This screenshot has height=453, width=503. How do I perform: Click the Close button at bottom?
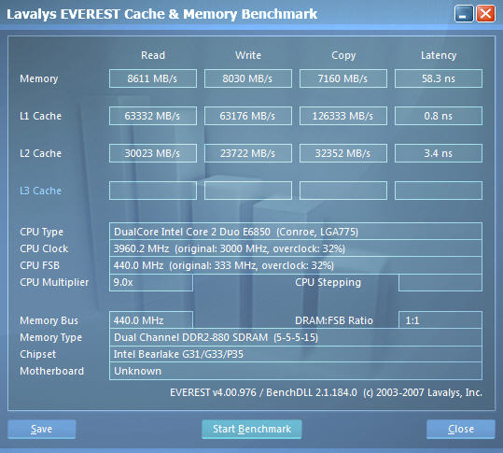point(461,429)
